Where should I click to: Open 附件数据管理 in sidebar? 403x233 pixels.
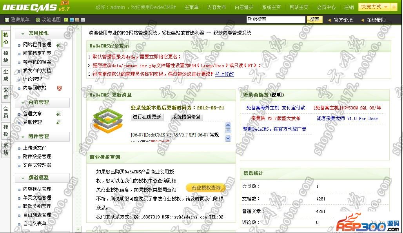[37, 157]
